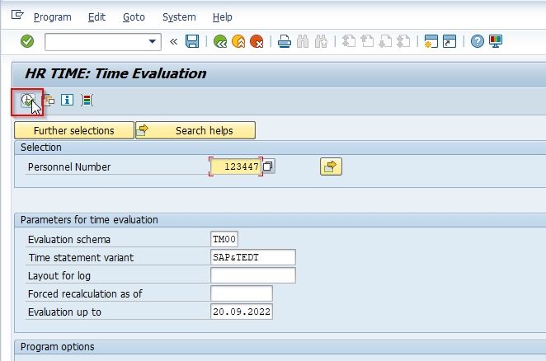Open the Program menu
This screenshot has height=361, width=546.
(53, 17)
